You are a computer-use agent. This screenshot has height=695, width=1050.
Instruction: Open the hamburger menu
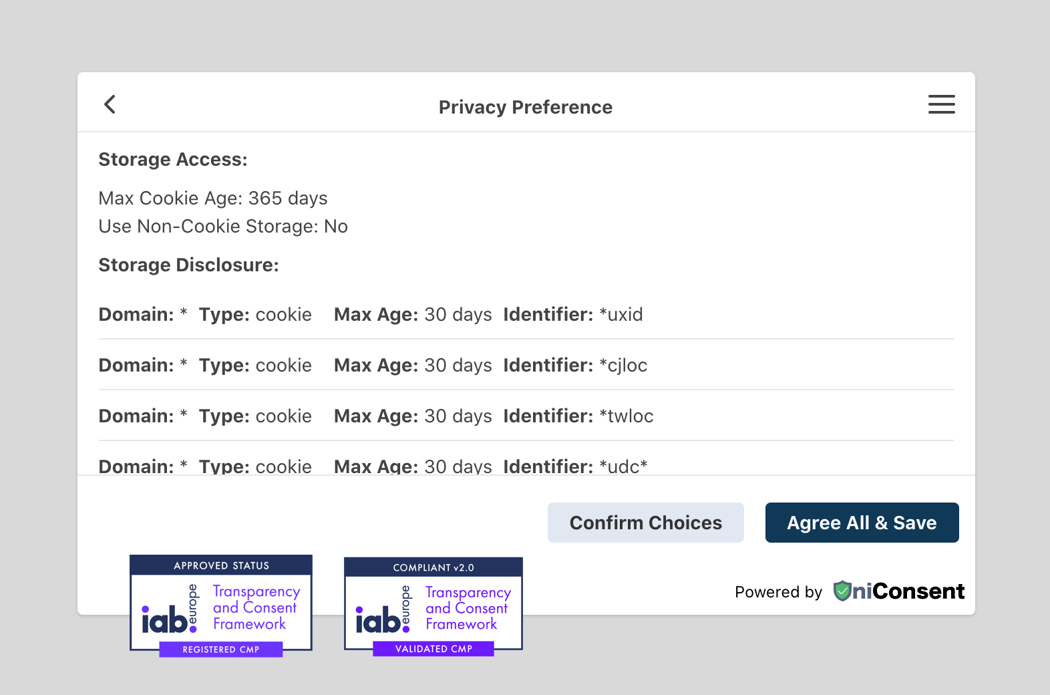click(x=941, y=104)
